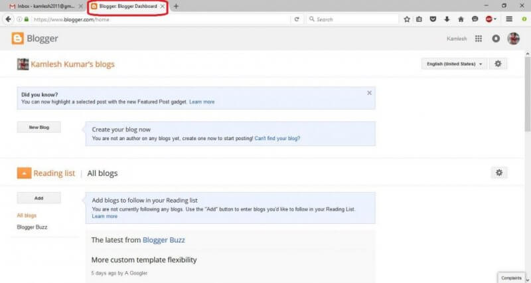Open the Adblock red extension icon

coord(489,19)
